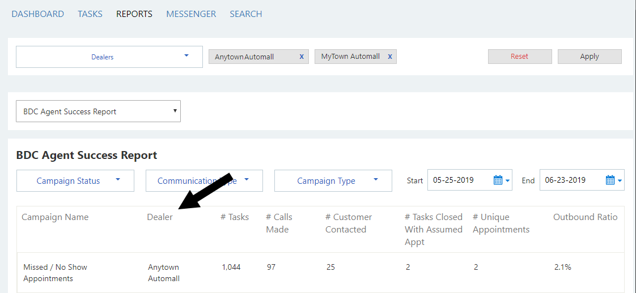Click the 97 calls made value
The width and height of the screenshot is (636, 293).
pos(271,267)
